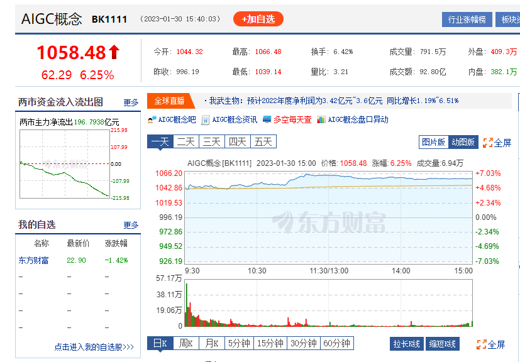This screenshot has height=362, width=520.
Task: Select the 周K candlestick tab
Action: coord(186,343)
